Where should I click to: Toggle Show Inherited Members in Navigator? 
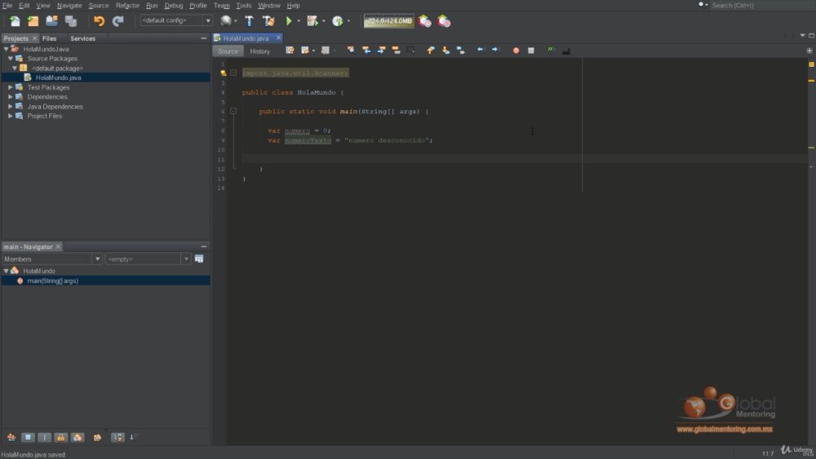pos(11,437)
